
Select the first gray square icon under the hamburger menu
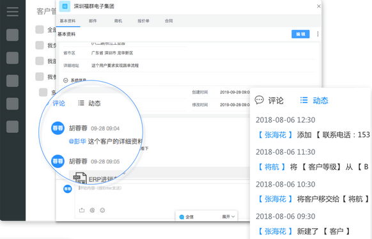coord(12,35)
